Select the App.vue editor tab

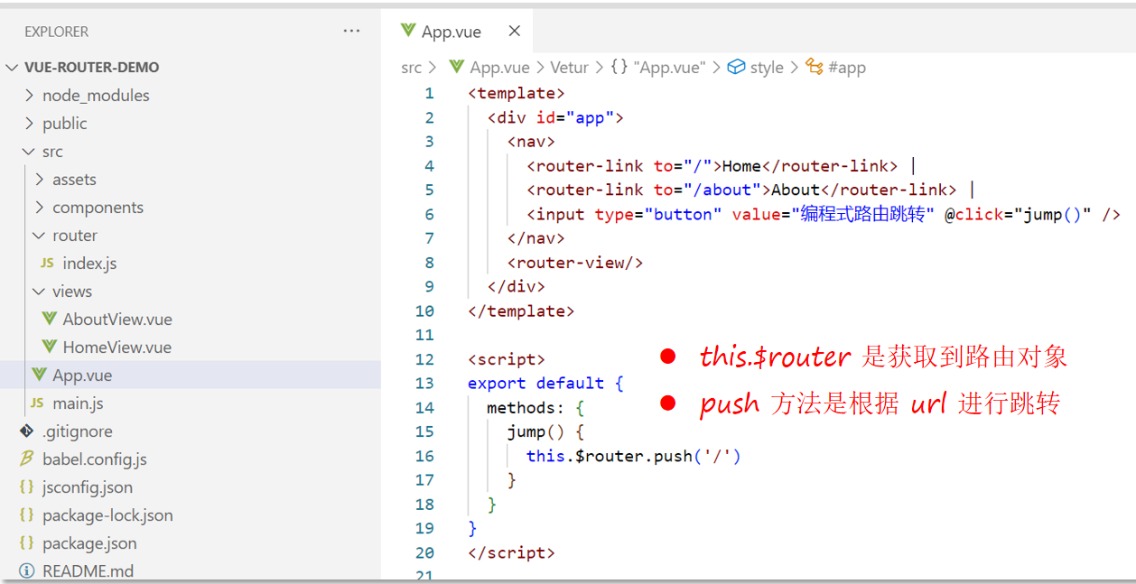[x=457, y=32]
